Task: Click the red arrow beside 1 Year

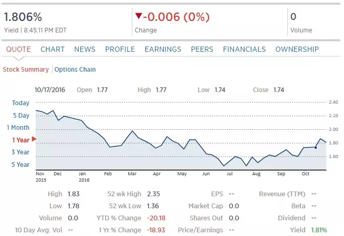Action: (x=34, y=139)
